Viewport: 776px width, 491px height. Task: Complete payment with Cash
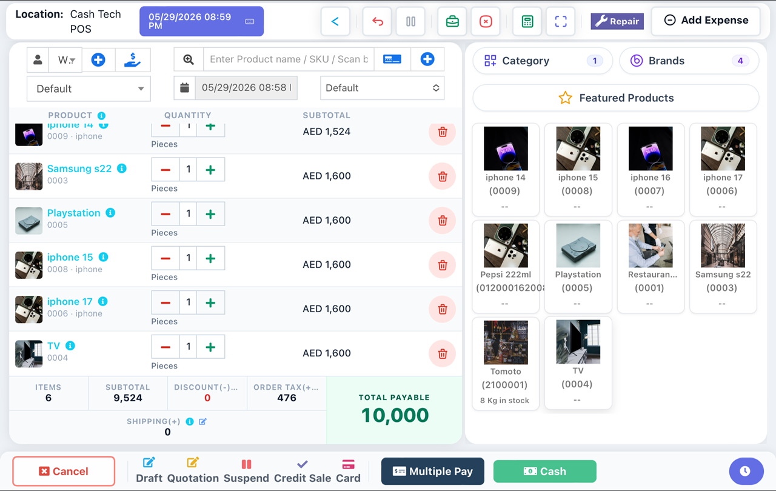click(545, 471)
